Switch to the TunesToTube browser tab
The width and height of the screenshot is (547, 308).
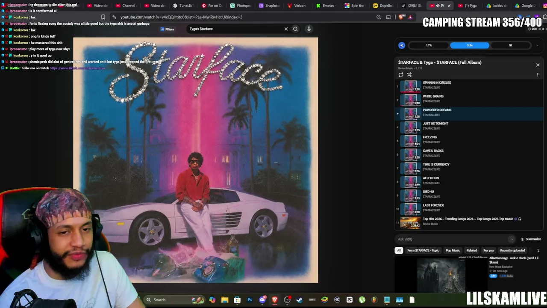pos(183,6)
